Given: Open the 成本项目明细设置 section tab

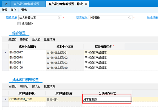Looking at the screenshot, I should (x=26, y=80).
